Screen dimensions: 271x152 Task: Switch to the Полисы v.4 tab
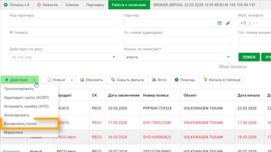(x=17, y=5)
